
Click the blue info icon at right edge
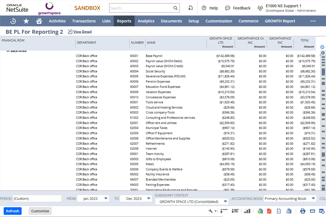tap(322, 47)
